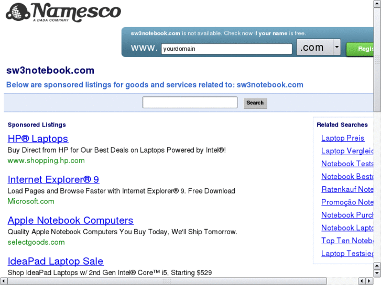
Task: Click 'Shop IdeaPad Laptops' description text
Action: click(110, 272)
